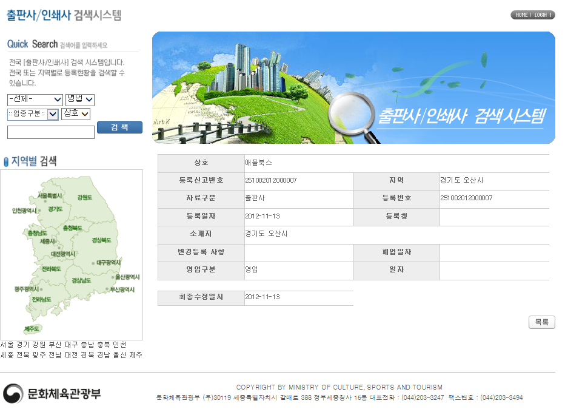
Task: Click the 문화체육관광부 ministry logo at bottom
Action: tap(52, 393)
